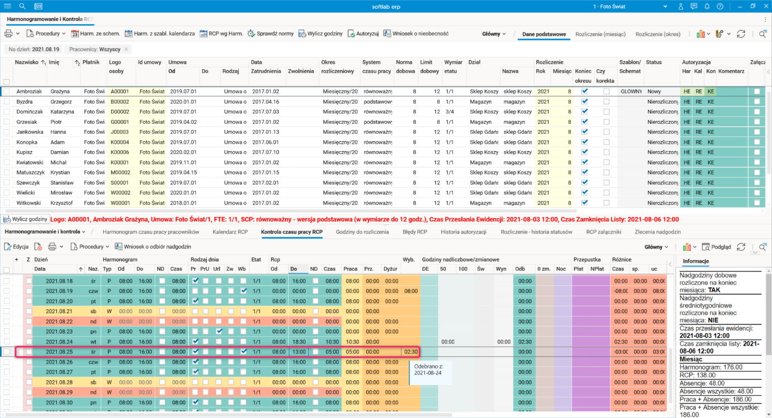The image size is (772, 418).
Task: Click the delete icon next to Edycja
Action: click(38, 246)
